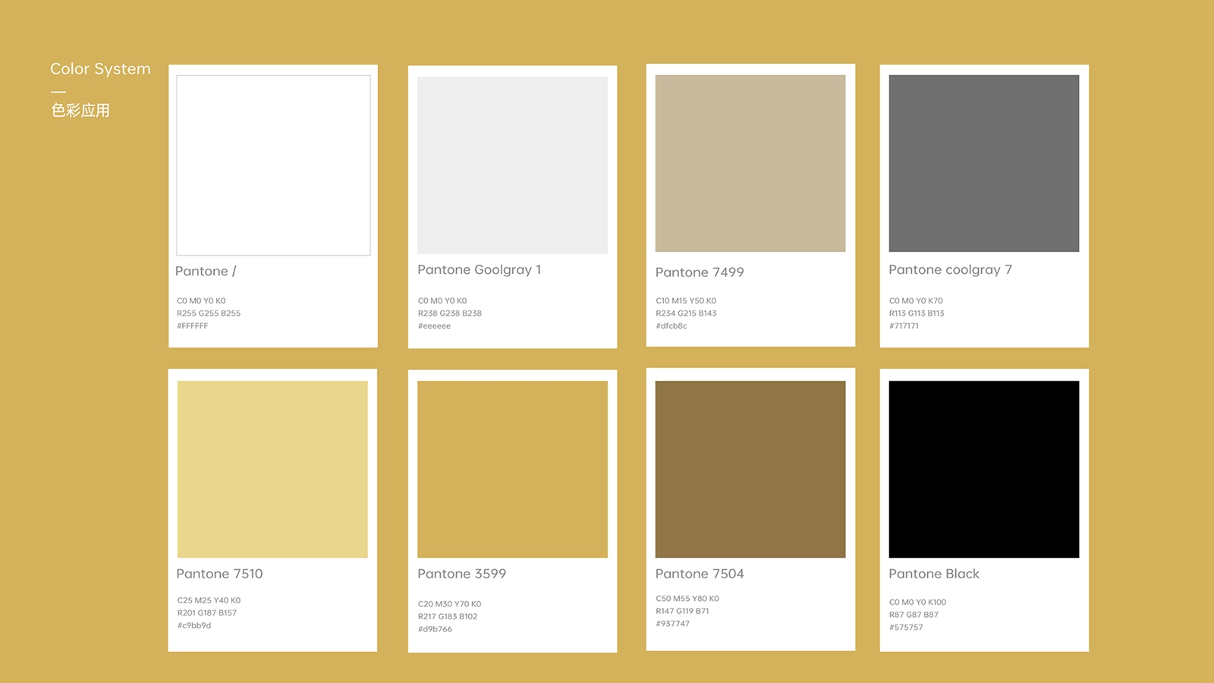
Task: Select the dark gray Pantone coolgray 7 swatch
Action: point(984,163)
